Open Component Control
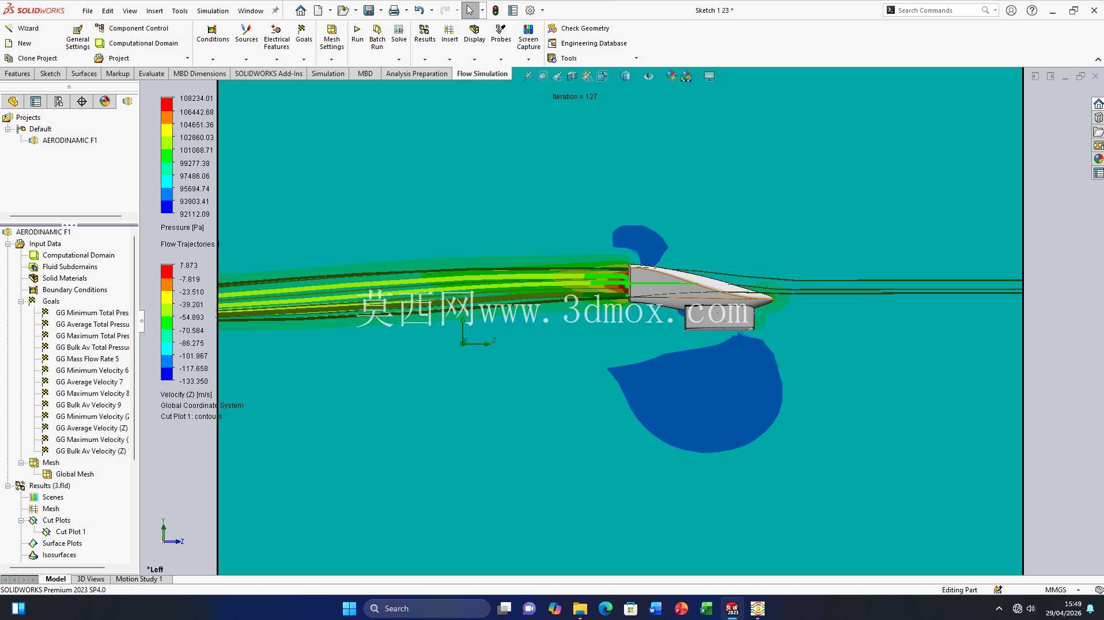Screen dimensions: 1104x620 tap(131, 28)
